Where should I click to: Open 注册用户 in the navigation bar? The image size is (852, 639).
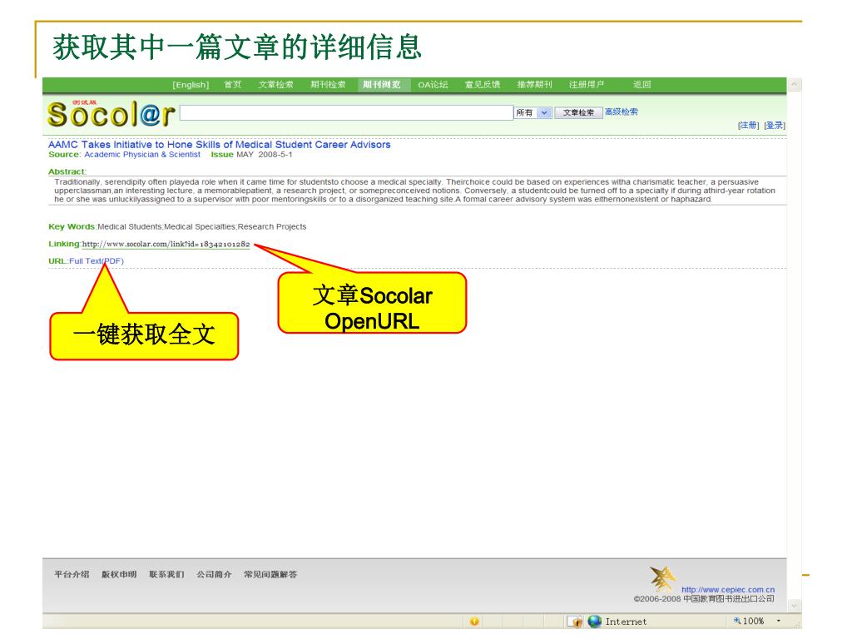click(587, 85)
